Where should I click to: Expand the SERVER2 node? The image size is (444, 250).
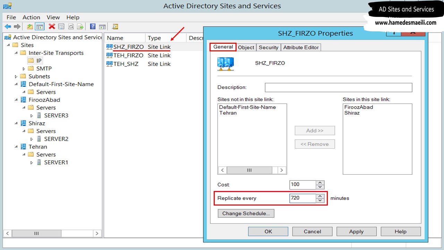click(32, 139)
